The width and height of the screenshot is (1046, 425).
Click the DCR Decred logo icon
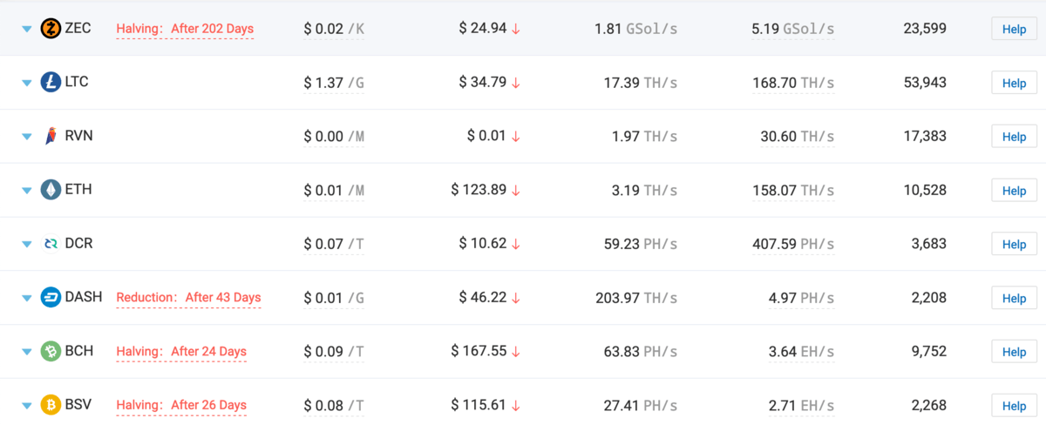coord(51,244)
